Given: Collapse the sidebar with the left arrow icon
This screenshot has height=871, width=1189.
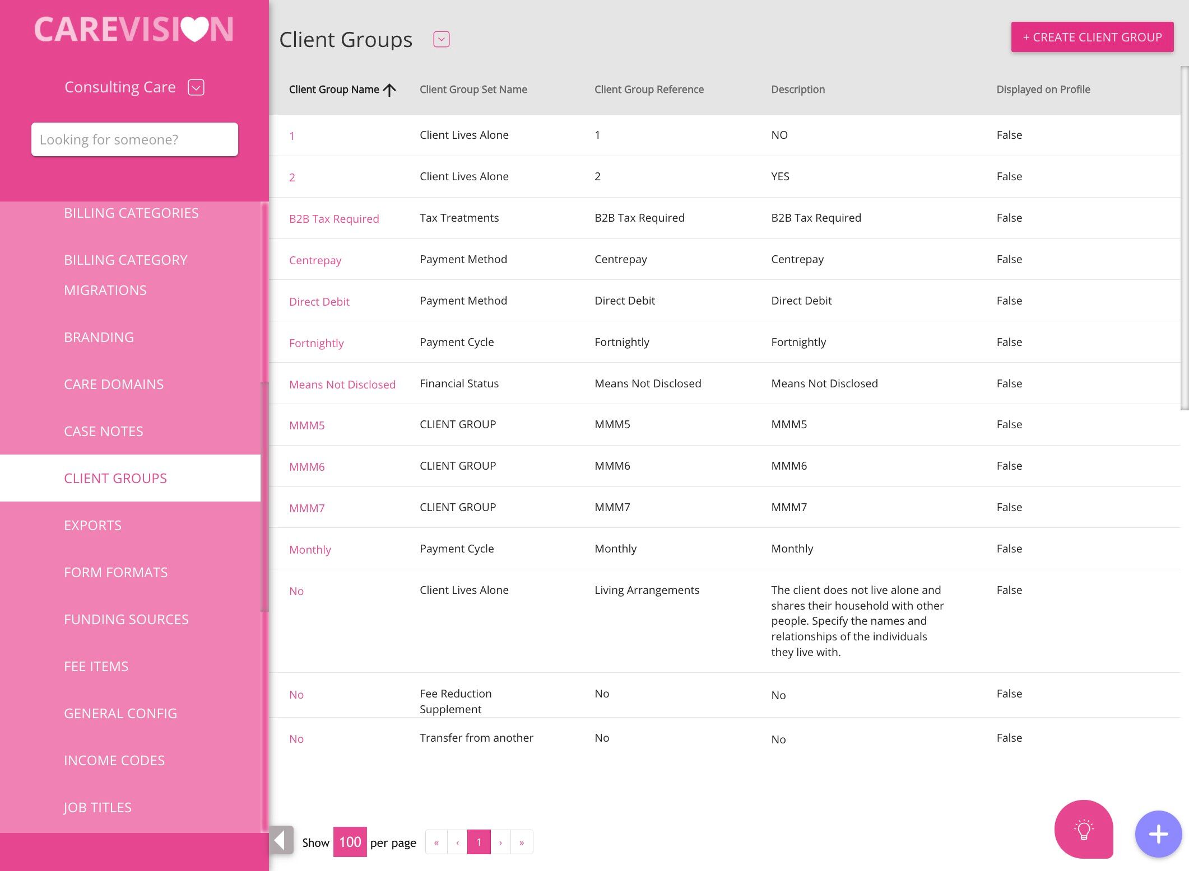Looking at the screenshot, I should pyautogui.click(x=281, y=841).
